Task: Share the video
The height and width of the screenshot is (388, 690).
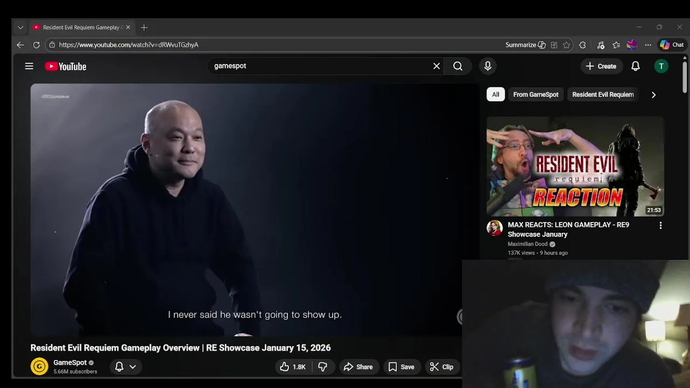Action: pyautogui.click(x=358, y=367)
